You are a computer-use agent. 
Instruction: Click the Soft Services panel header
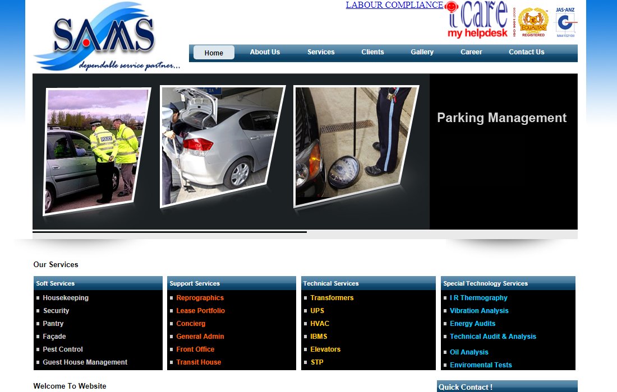[98, 283]
